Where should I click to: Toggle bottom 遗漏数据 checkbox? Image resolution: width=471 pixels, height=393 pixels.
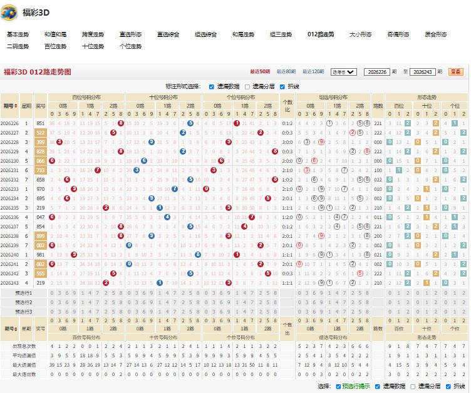pyautogui.click(x=378, y=386)
